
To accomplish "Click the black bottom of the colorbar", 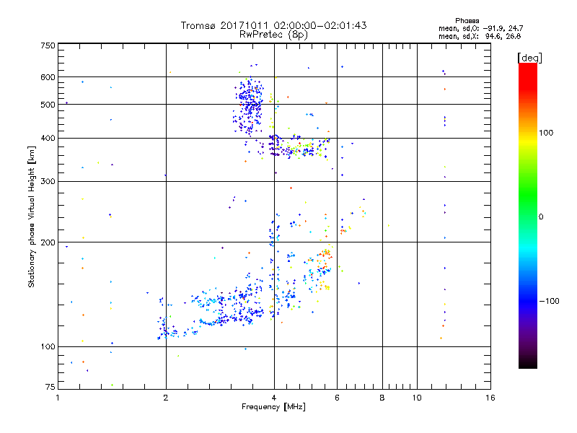I will (x=528, y=363).
